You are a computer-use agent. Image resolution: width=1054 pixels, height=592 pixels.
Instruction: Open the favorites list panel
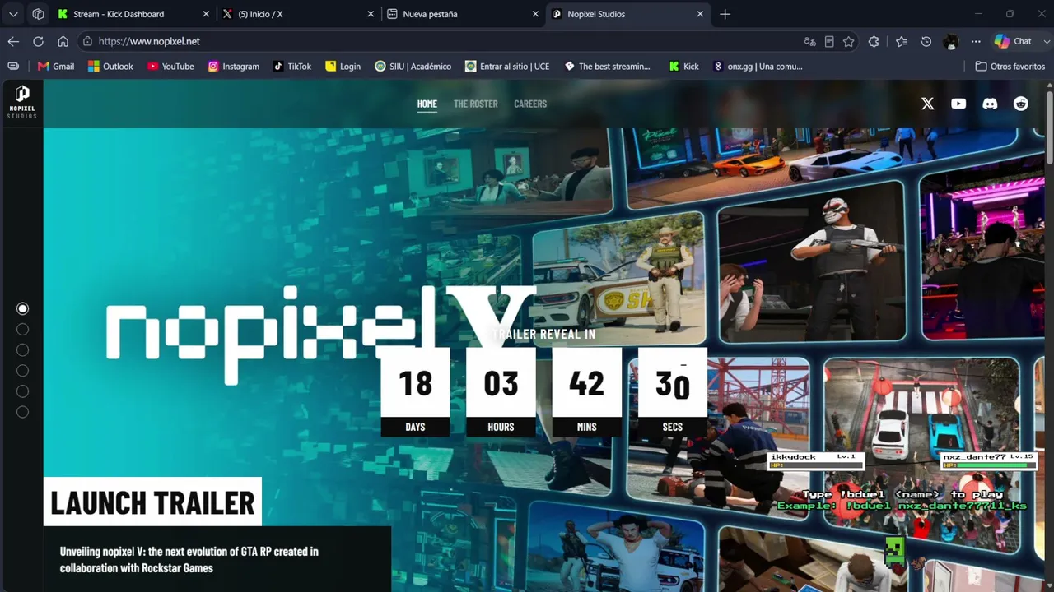(902, 41)
